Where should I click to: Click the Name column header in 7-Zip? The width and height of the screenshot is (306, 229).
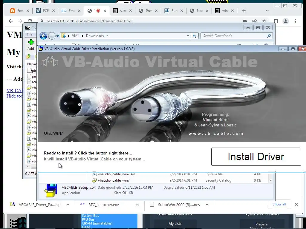(x=32, y=64)
